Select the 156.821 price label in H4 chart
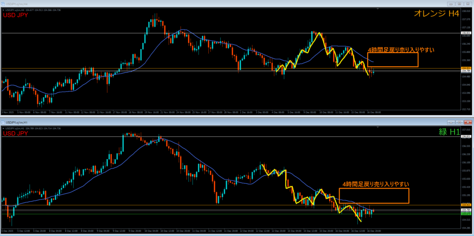Viewport: 474px width, 236px height. (x=465, y=33)
